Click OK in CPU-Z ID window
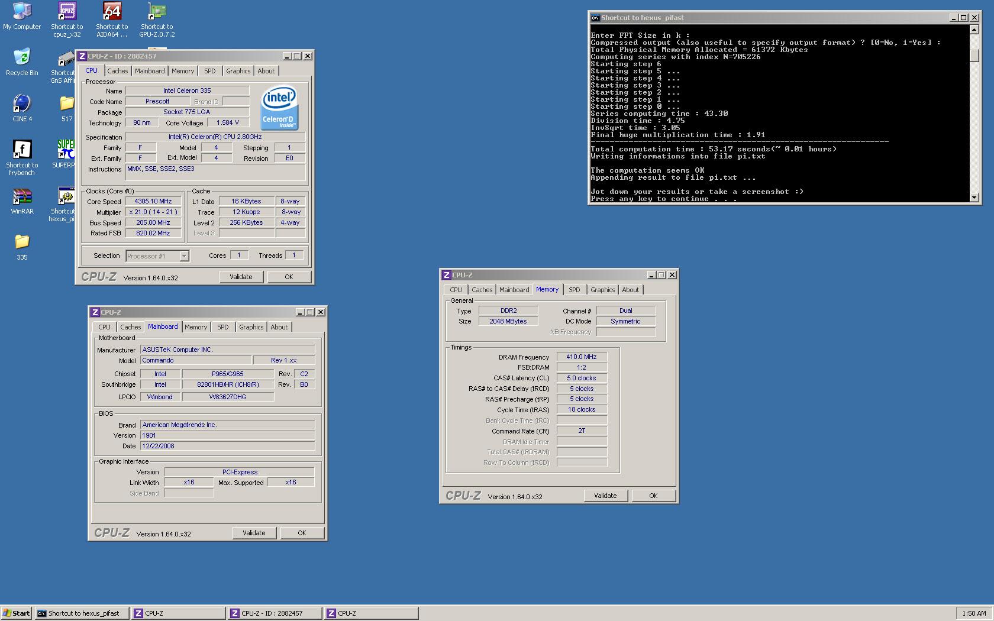 pos(289,277)
